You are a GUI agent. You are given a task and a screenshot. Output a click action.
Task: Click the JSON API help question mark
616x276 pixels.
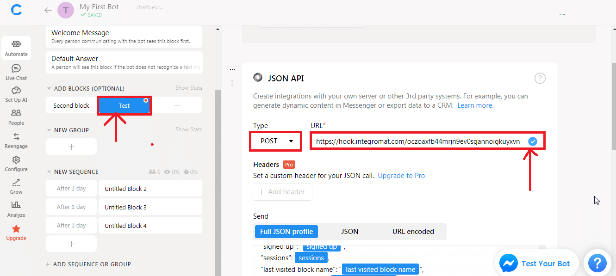point(540,78)
